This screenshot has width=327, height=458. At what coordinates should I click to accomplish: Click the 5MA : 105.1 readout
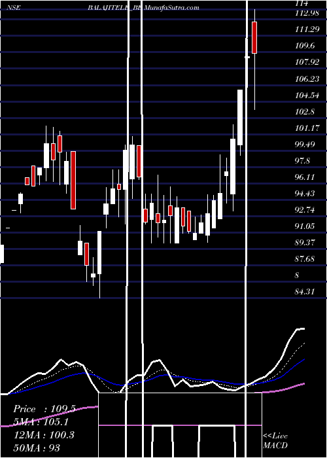point(41,422)
